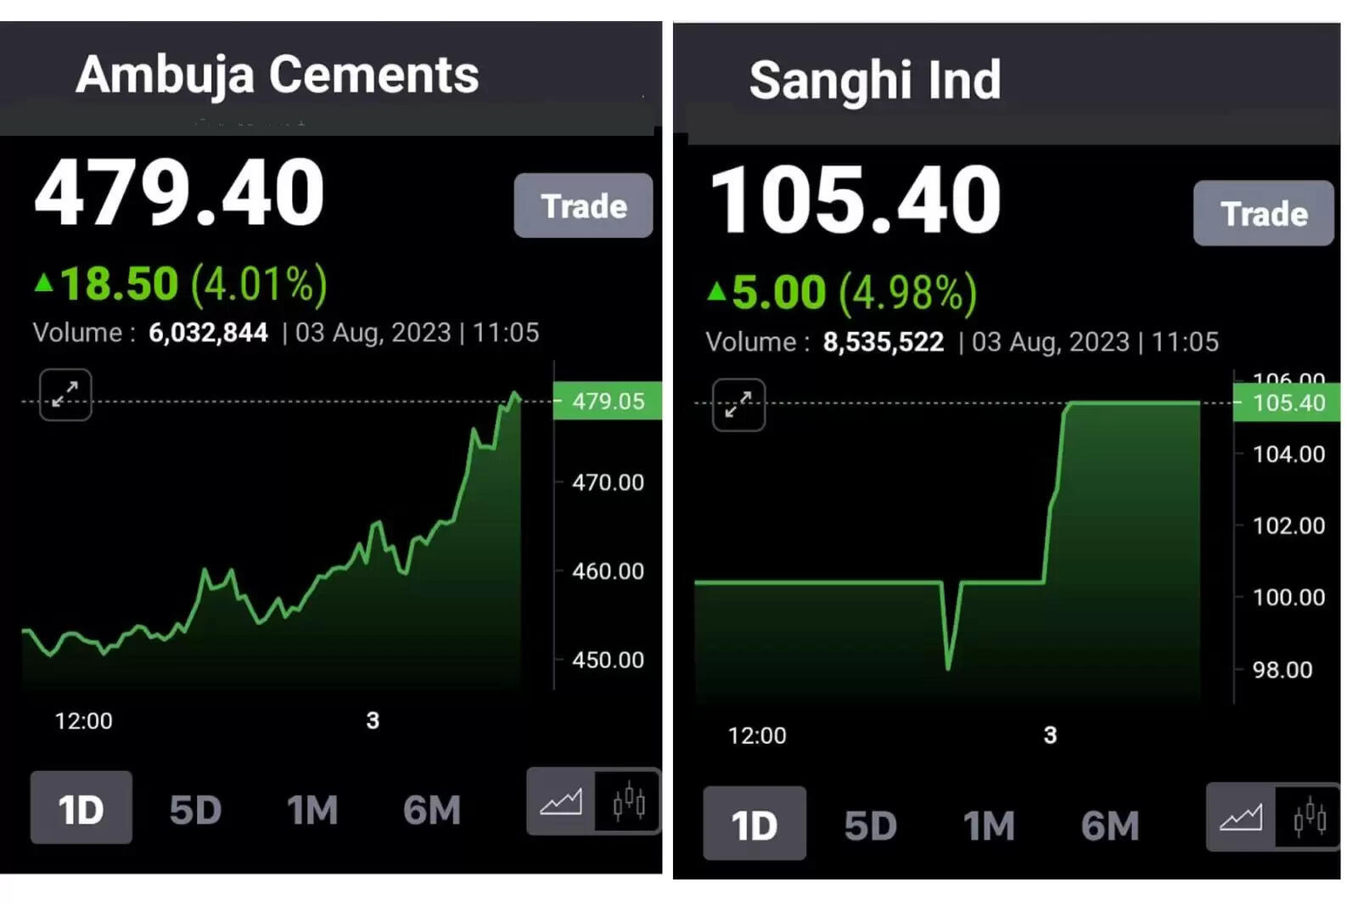View 1M range for Sanghi Ind
This screenshot has width=1358, height=905.
(989, 825)
